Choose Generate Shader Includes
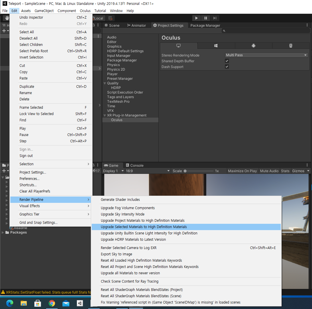Image resolution: width=312 pixels, height=309 pixels. click(x=186, y=199)
